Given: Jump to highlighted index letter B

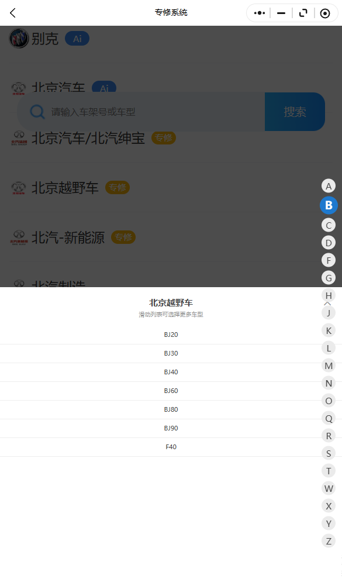Looking at the screenshot, I should 329,205.
